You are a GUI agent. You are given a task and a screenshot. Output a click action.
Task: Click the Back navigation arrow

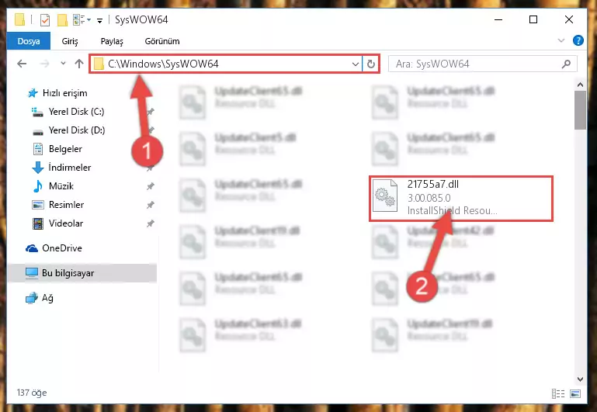tap(22, 64)
